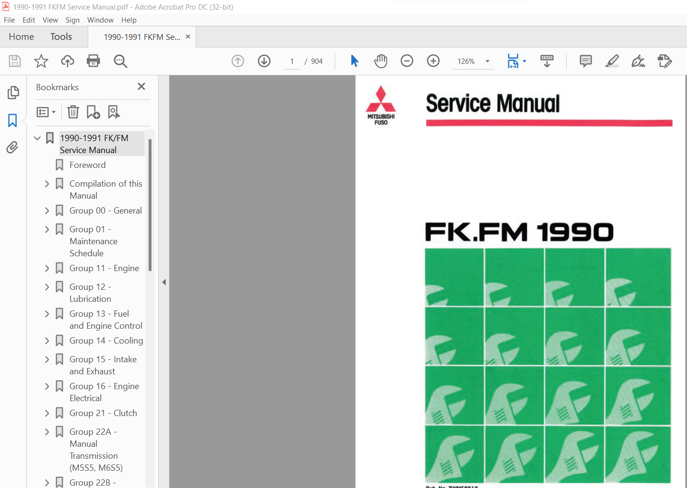The width and height of the screenshot is (687, 488).
Task: Open the View menu
Action: [50, 20]
